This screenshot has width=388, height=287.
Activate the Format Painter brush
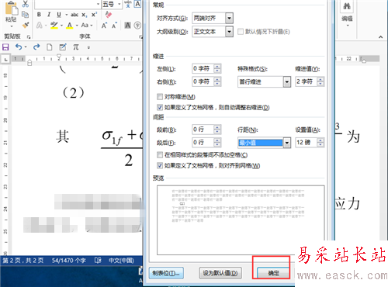[25, 25]
